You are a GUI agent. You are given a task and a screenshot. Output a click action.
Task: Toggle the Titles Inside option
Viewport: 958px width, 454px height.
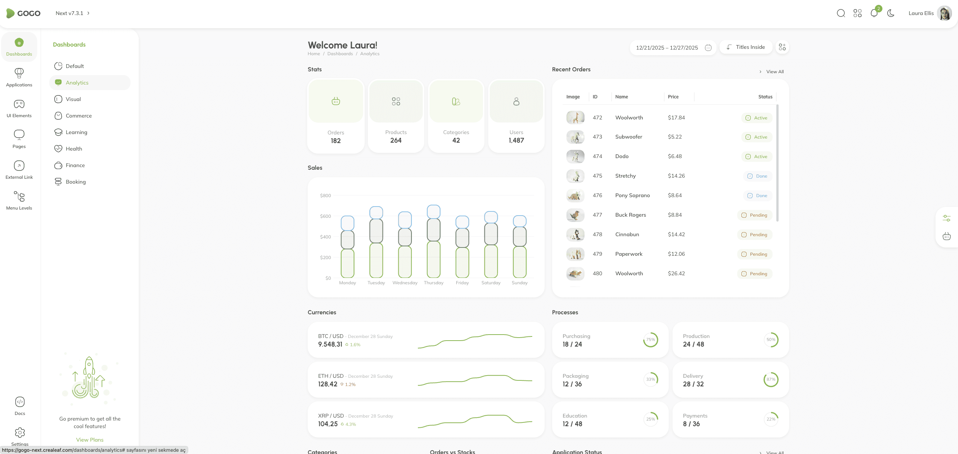(745, 47)
